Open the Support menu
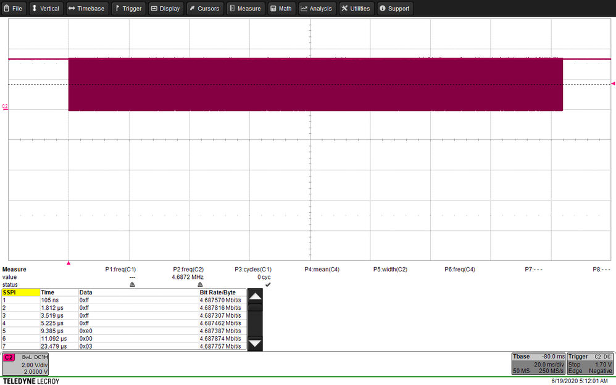The width and height of the screenshot is (616, 385). pyautogui.click(x=395, y=8)
